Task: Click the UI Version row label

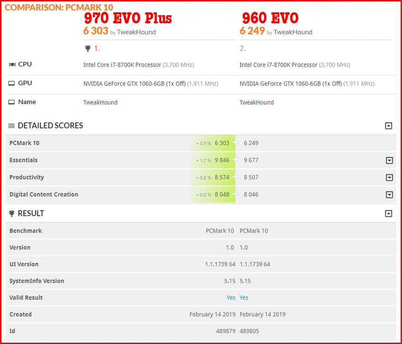Action: tap(24, 264)
